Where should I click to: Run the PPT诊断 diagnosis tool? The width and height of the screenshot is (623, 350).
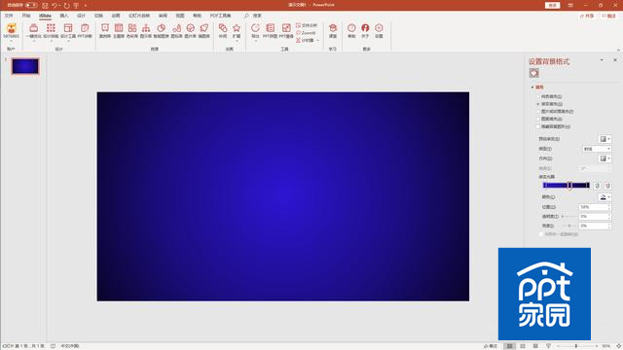pos(85,30)
